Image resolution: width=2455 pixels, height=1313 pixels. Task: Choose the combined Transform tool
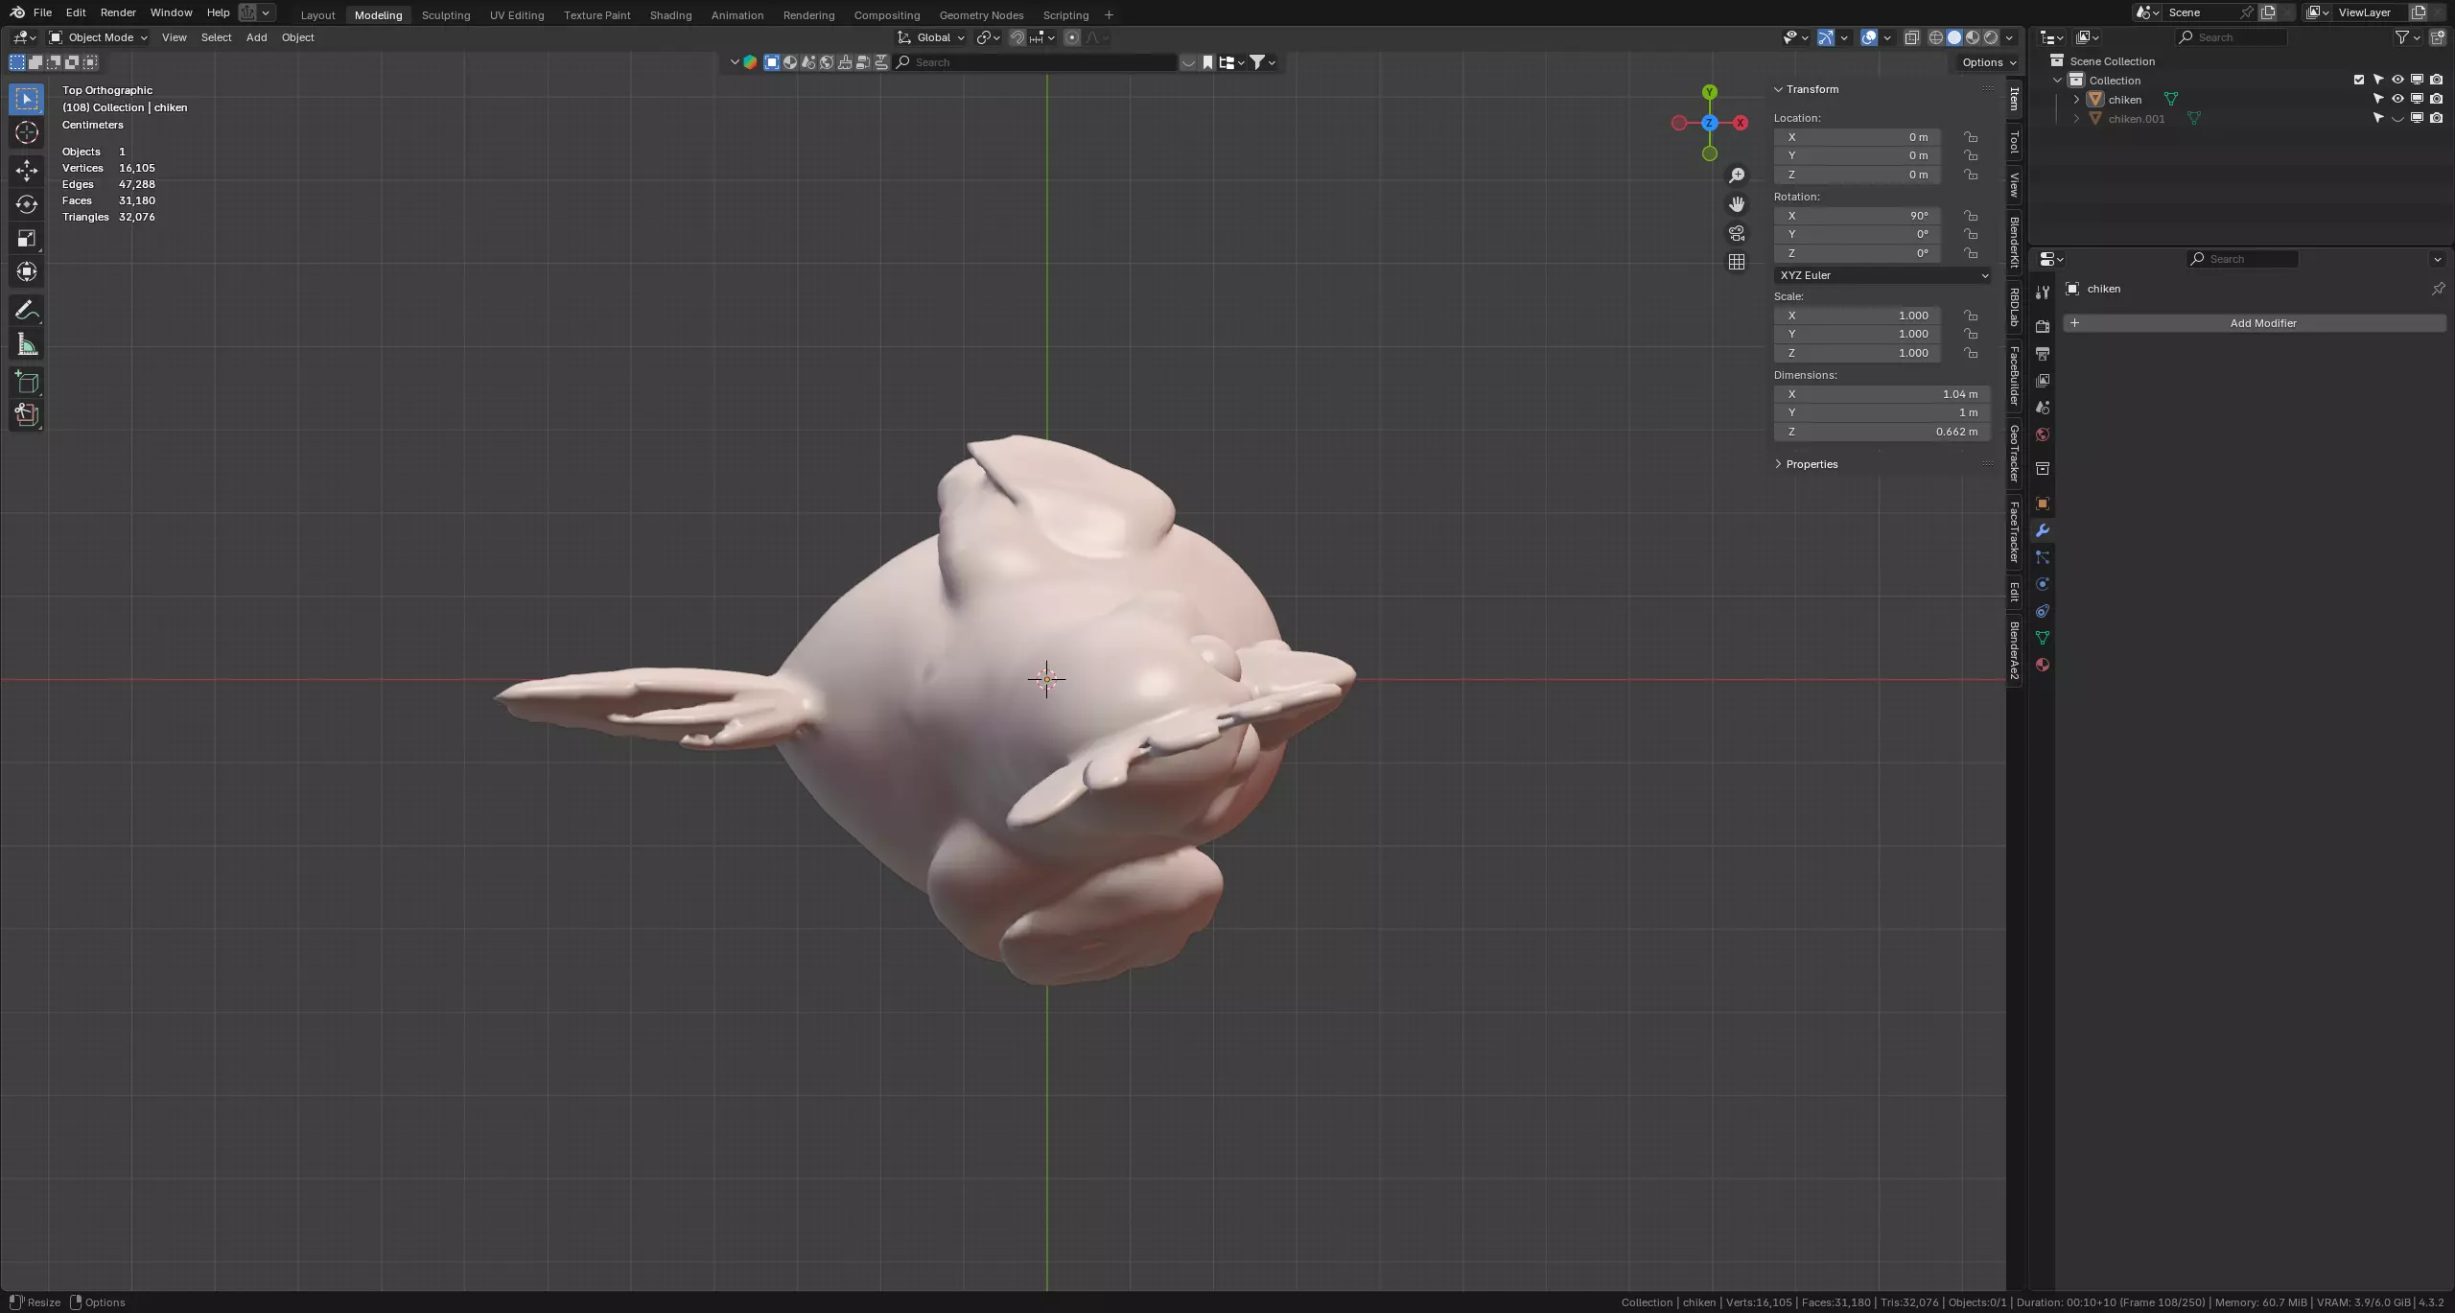(27, 271)
